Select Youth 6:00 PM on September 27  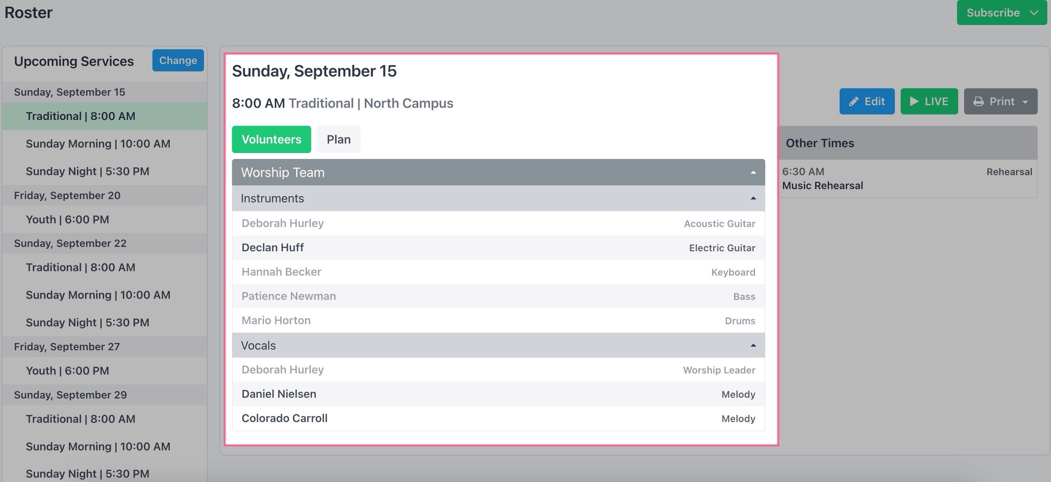[67, 371]
